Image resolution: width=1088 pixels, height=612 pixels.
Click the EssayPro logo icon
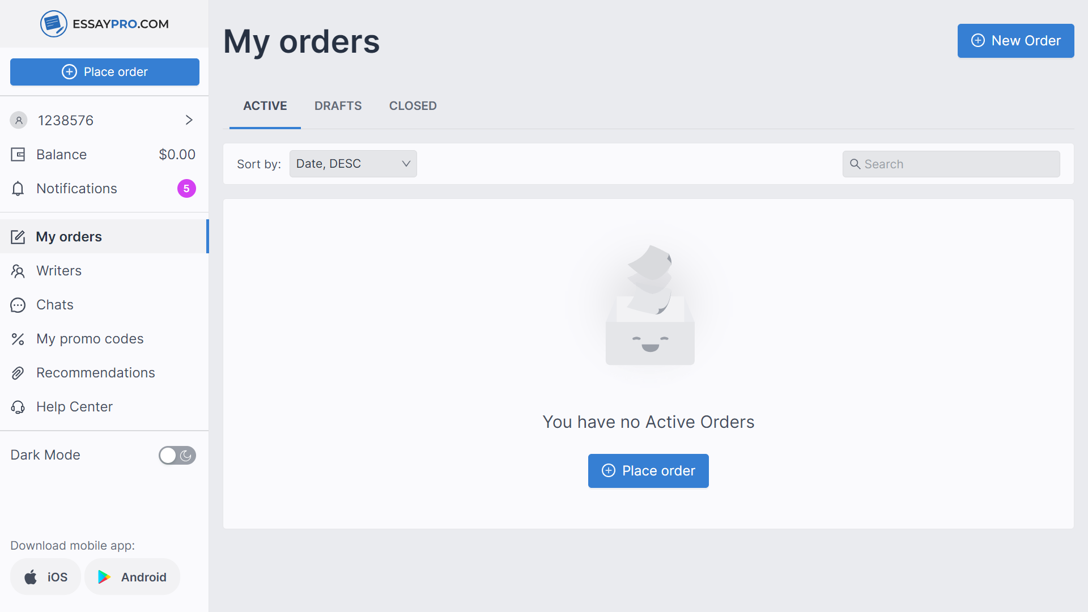pyautogui.click(x=53, y=24)
